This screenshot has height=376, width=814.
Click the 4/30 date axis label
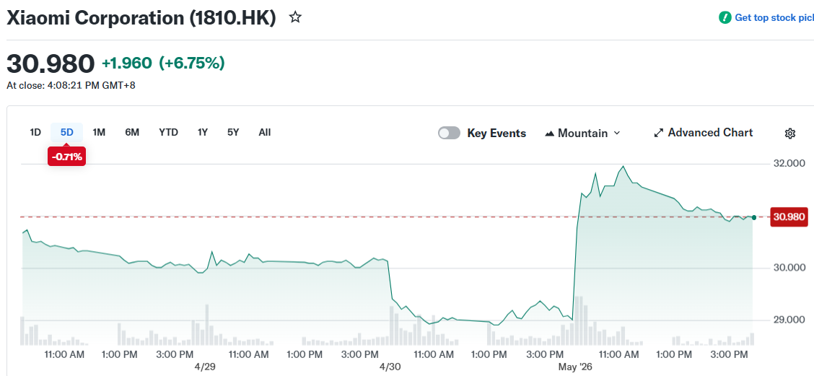pyautogui.click(x=390, y=367)
